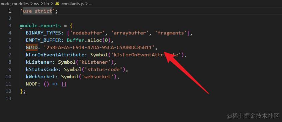
Task: Open the lib folder breadcrumb
Action: pos(47,4)
